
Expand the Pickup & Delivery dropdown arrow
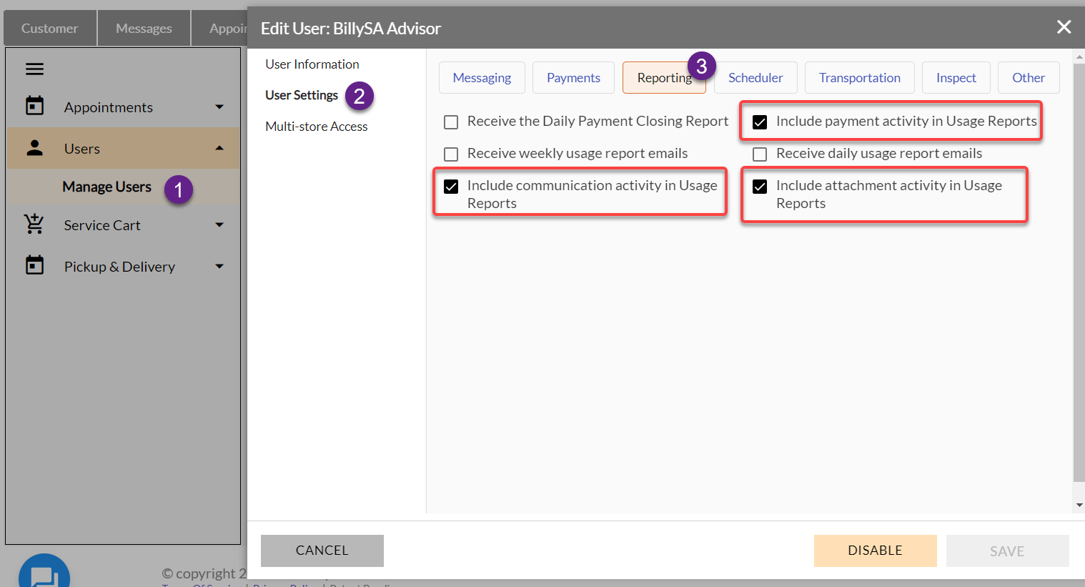click(x=219, y=266)
